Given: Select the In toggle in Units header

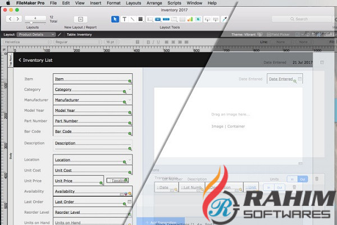Looking at the screenshot, I should (x=292, y=179).
